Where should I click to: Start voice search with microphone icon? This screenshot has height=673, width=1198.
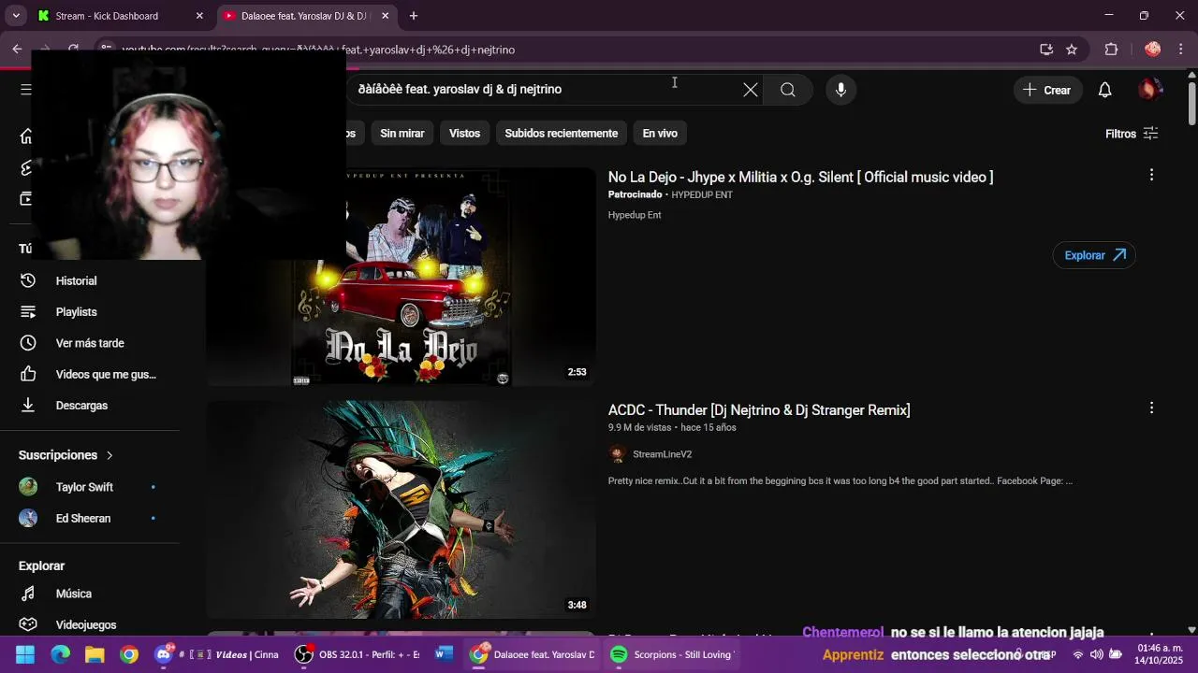(x=840, y=90)
